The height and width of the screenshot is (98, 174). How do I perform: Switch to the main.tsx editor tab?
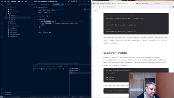(x=33, y=4)
